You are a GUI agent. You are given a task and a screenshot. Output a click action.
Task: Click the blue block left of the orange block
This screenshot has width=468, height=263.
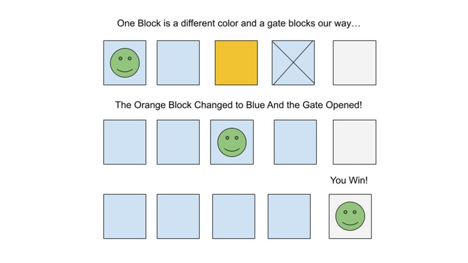[x=178, y=63]
